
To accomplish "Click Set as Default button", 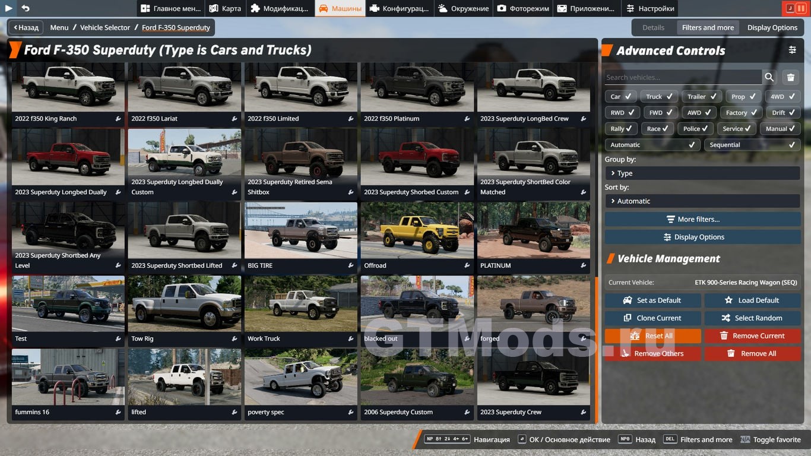I will coord(653,300).
